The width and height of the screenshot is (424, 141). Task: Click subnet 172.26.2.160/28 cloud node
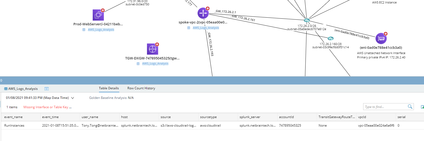tap(330, 38)
